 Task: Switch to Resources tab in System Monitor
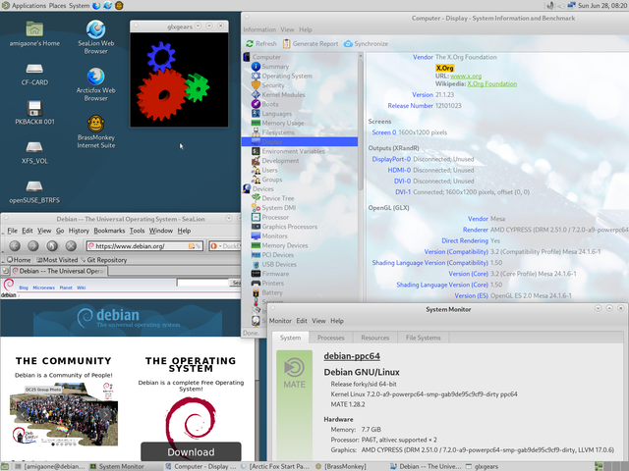(x=375, y=338)
